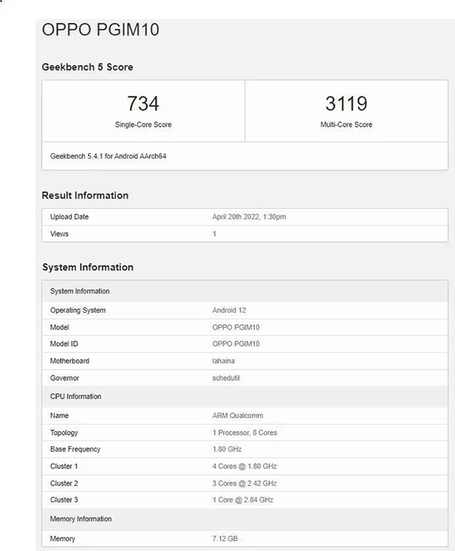
Task: Click the single-core score 734
Action: point(143,103)
